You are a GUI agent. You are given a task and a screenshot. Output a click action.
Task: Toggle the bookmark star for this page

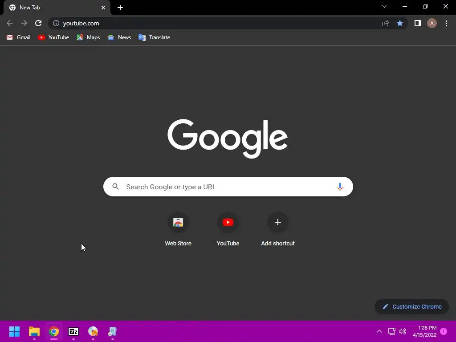400,23
